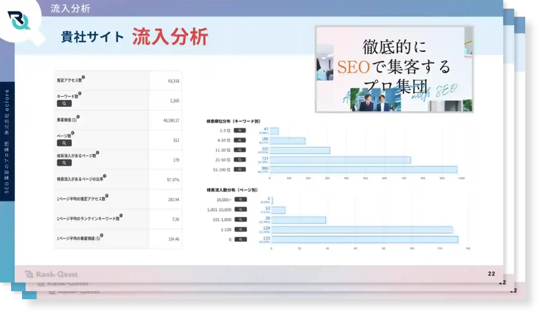Click the search icon beside 21-50位
The width and height of the screenshot is (542, 316).
tap(239, 160)
